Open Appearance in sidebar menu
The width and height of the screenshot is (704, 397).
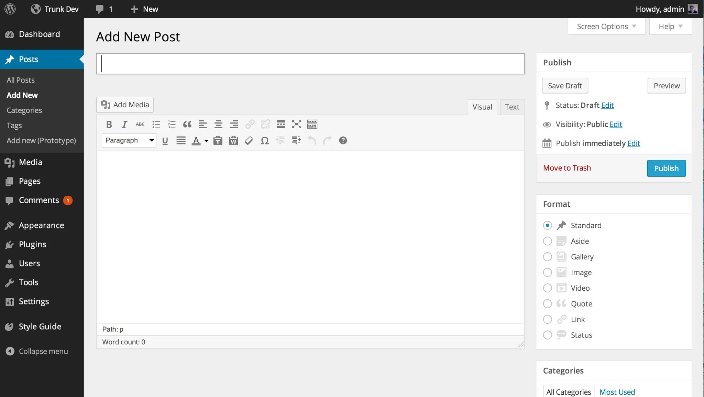point(42,225)
